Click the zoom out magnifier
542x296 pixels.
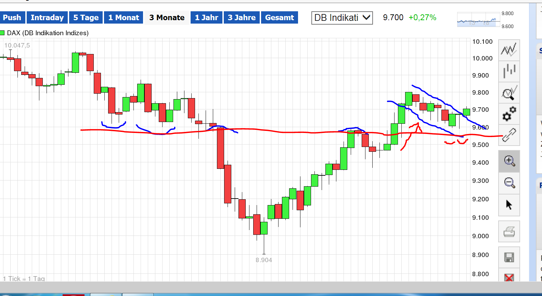pos(509,183)
